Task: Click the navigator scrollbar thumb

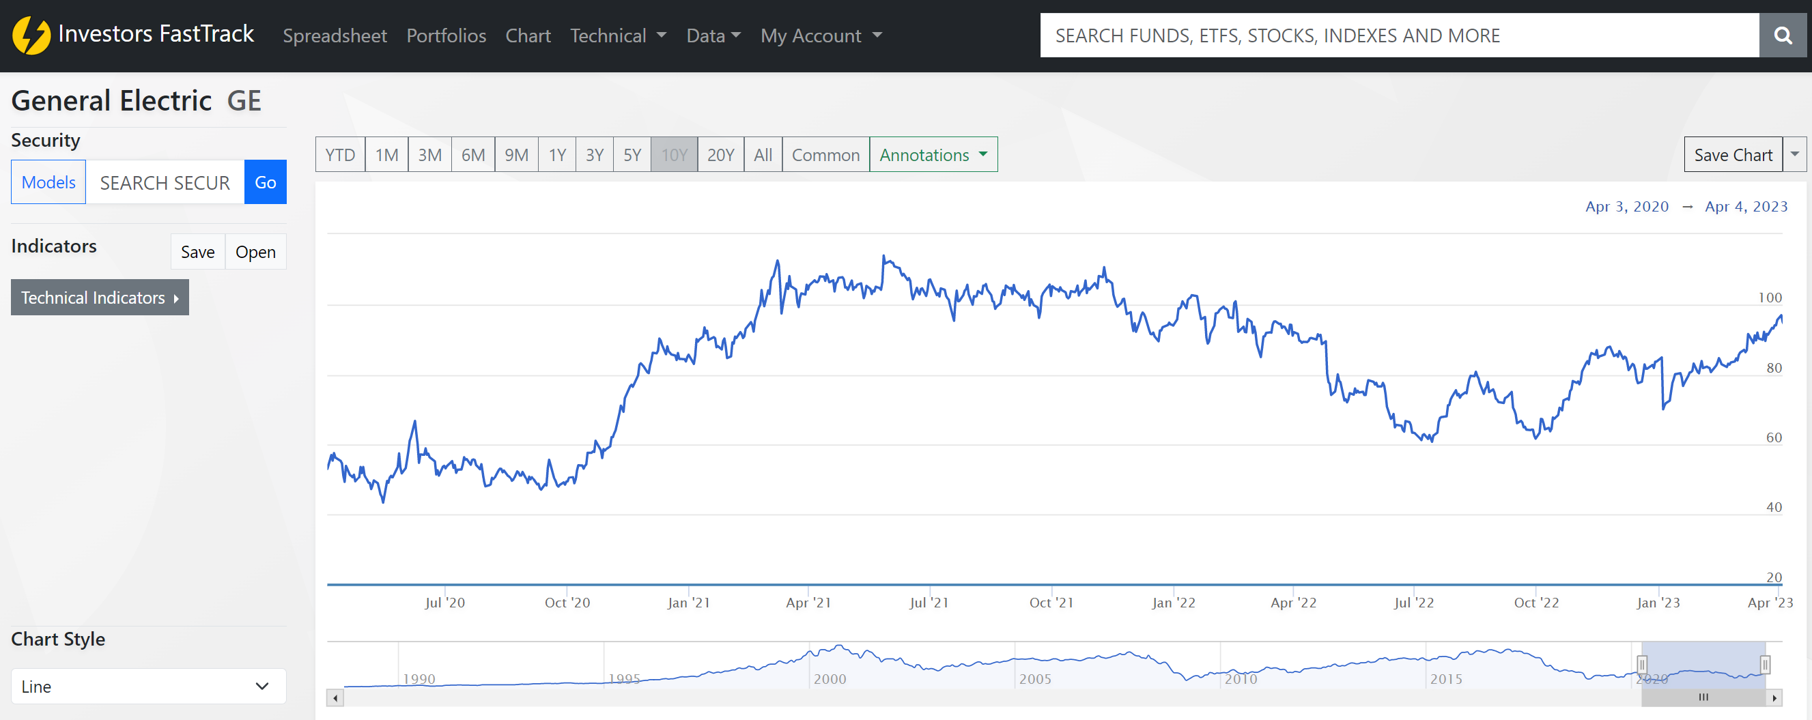Action: [1703, 697]
